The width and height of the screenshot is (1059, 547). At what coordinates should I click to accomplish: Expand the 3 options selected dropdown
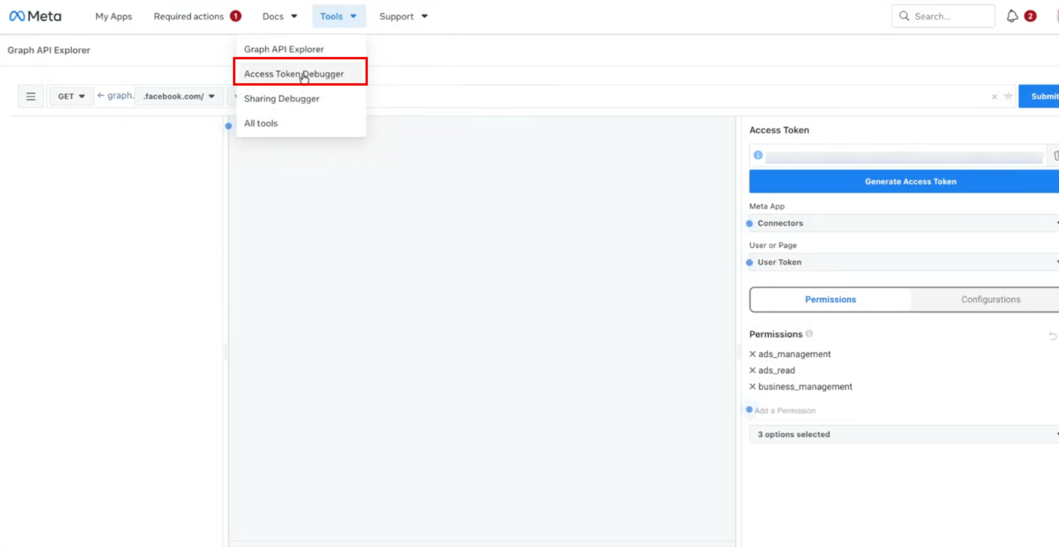904,434
